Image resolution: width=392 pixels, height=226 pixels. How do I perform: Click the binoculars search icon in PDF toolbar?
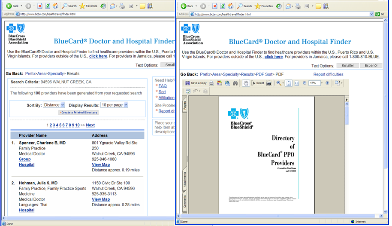235,83
